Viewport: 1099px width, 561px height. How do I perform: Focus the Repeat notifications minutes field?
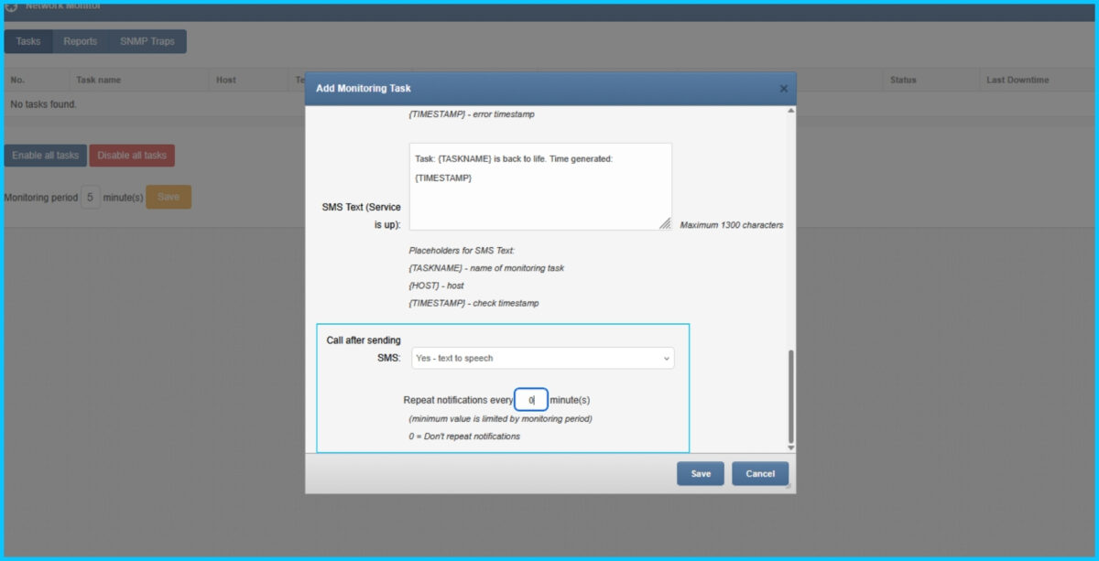(x=531, y=400)
